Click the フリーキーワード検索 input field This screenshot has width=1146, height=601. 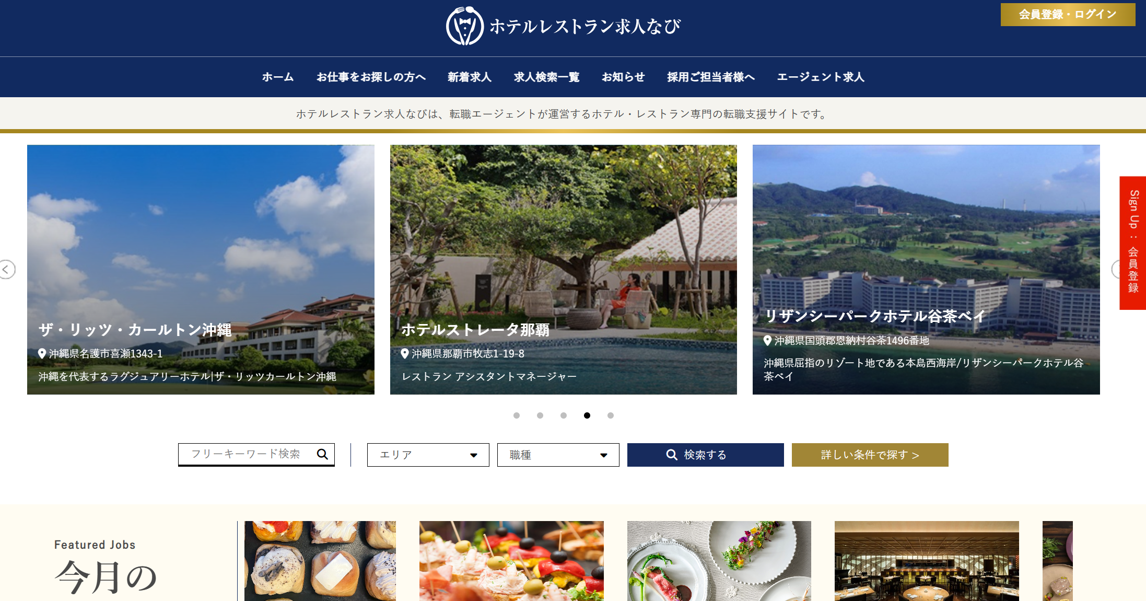tap(245, 454)
